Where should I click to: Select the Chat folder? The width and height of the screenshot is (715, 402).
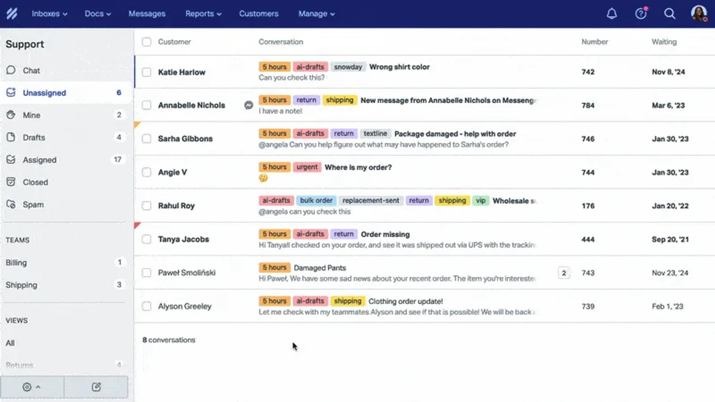click(66, 70)
